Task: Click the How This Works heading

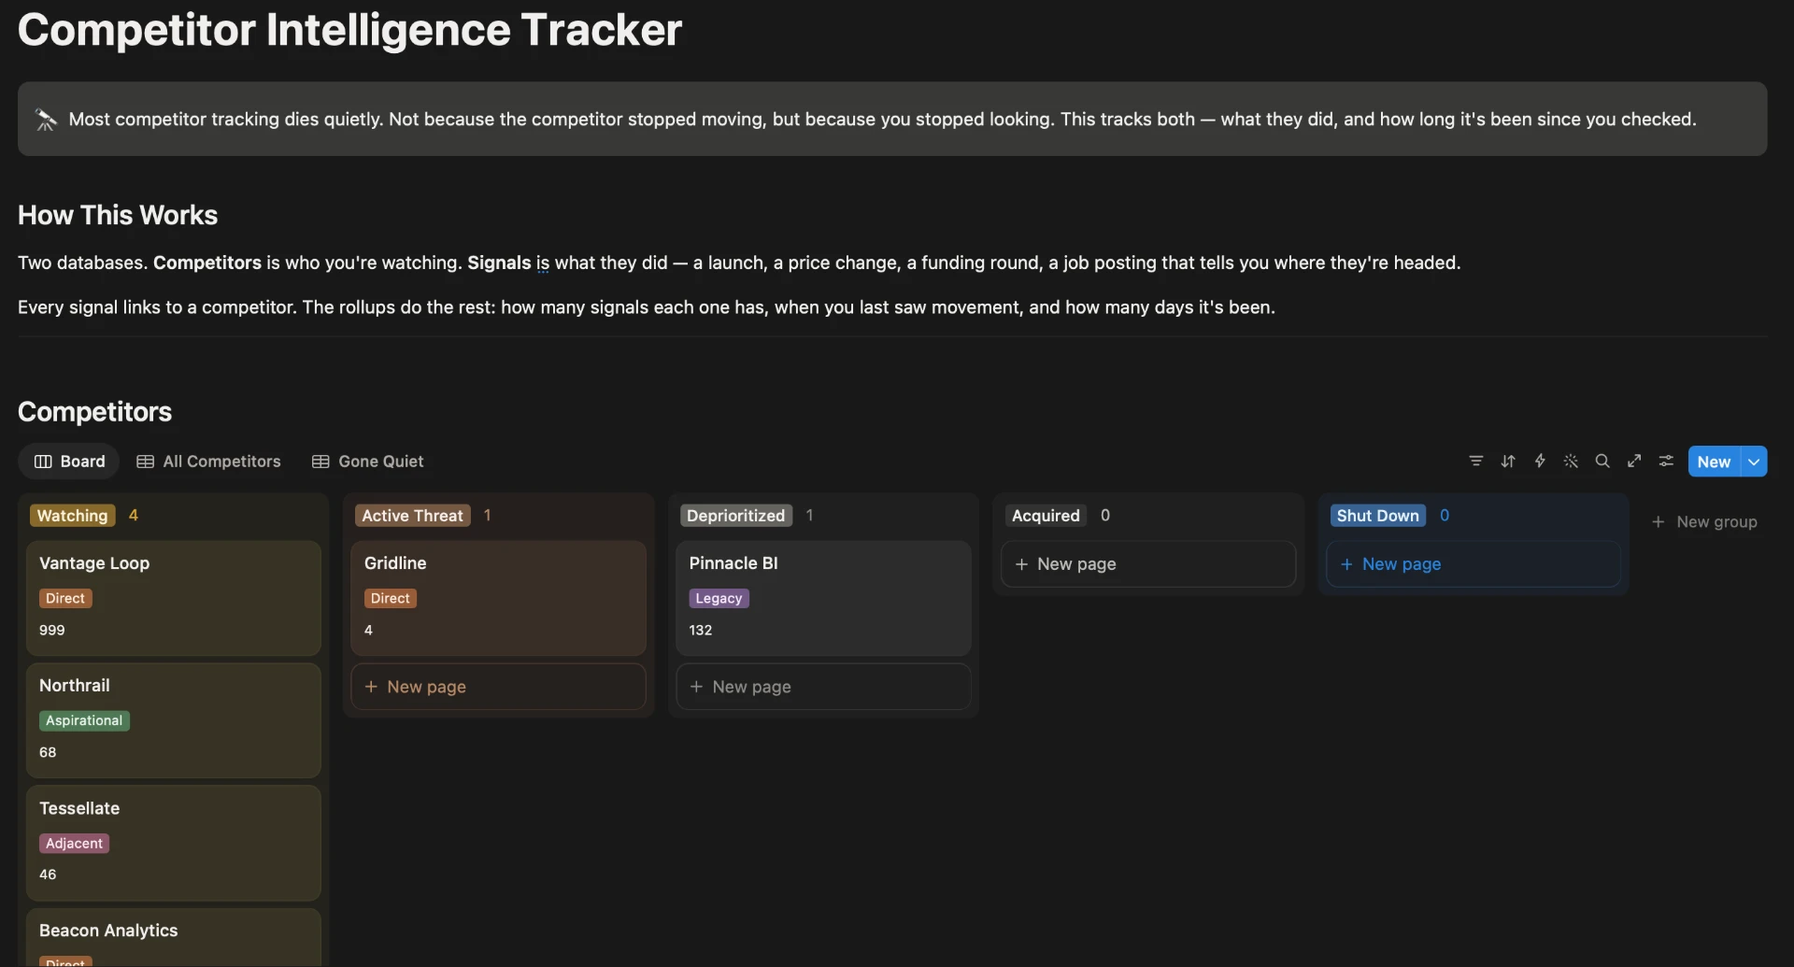Action: 118,216
